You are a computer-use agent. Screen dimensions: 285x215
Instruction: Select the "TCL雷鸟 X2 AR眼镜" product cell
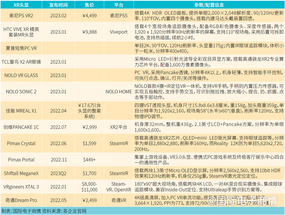(21, 62)
